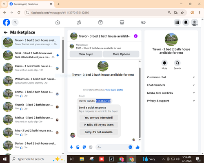Open the Mya conversation

(31, 133)
